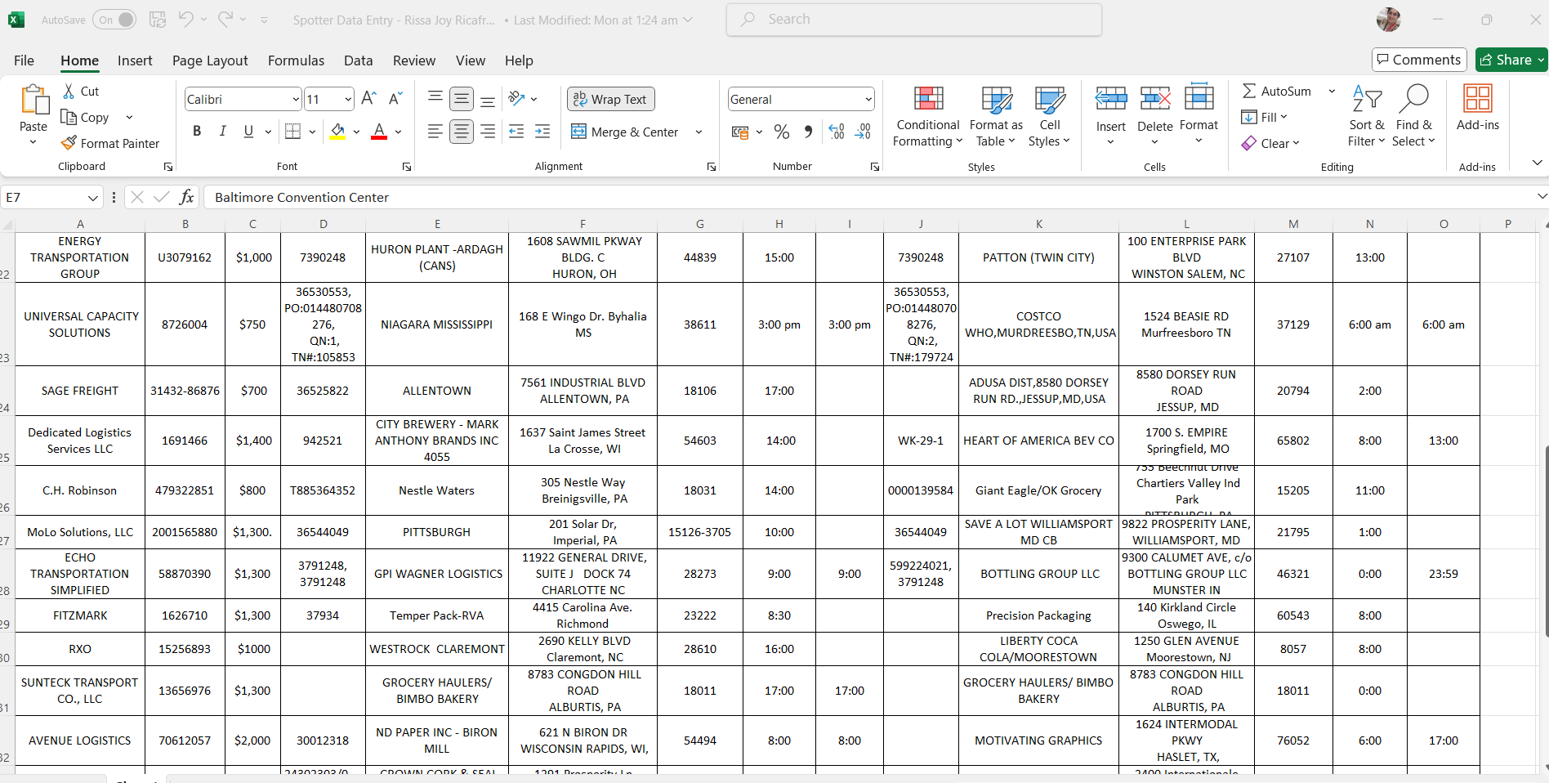1549x783 pixels.
Task: Switch to the Review tab
Action: [414, 60]
